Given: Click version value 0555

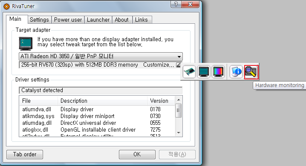Looking at the screenshot, I should pos(155,123).
